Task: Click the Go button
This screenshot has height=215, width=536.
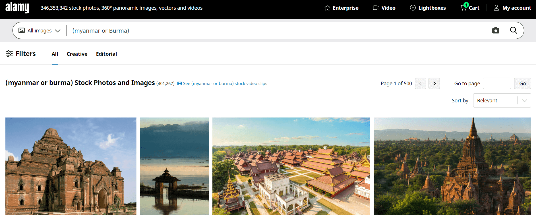Action: click(x=523, y=83)
